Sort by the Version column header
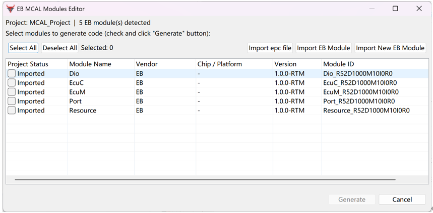This screenshot has width=433, height=213. tap(297, 64)
